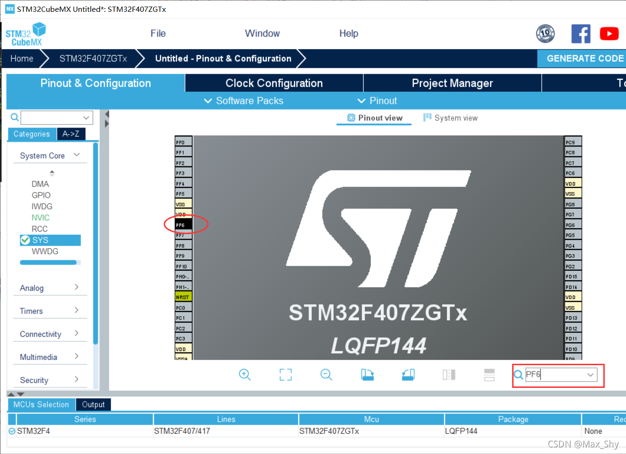Select the PD15 pin on chip

(x=573, y=276)
